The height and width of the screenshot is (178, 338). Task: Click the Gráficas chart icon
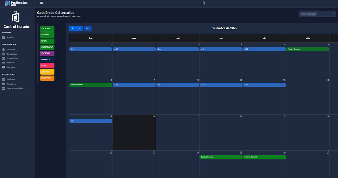coord(4,79)
